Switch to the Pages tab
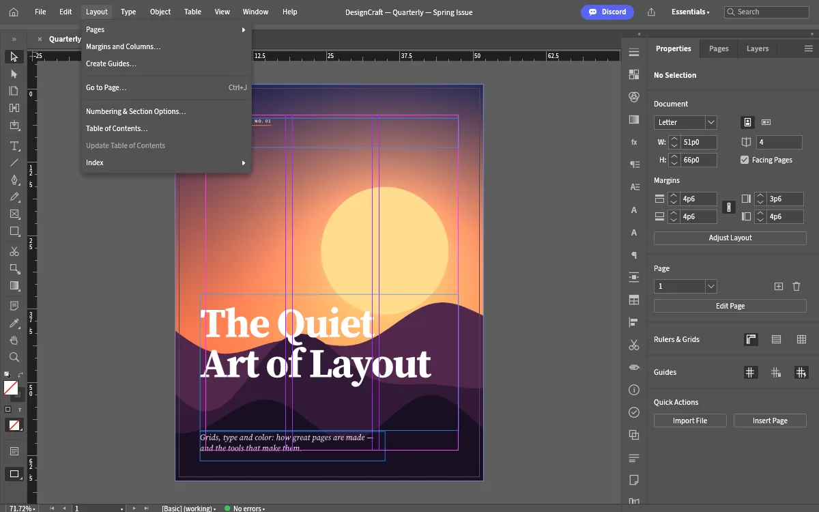 (x=719, y=48)
